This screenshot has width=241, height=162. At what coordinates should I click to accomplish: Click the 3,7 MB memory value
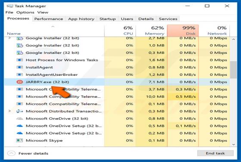pos(157,89)
